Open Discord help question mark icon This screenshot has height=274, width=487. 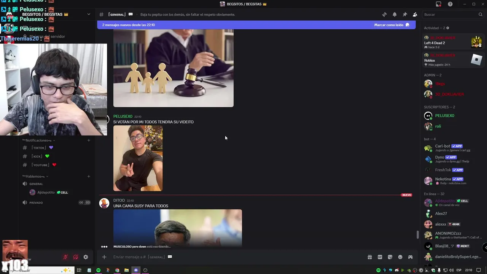click(450, 4)
